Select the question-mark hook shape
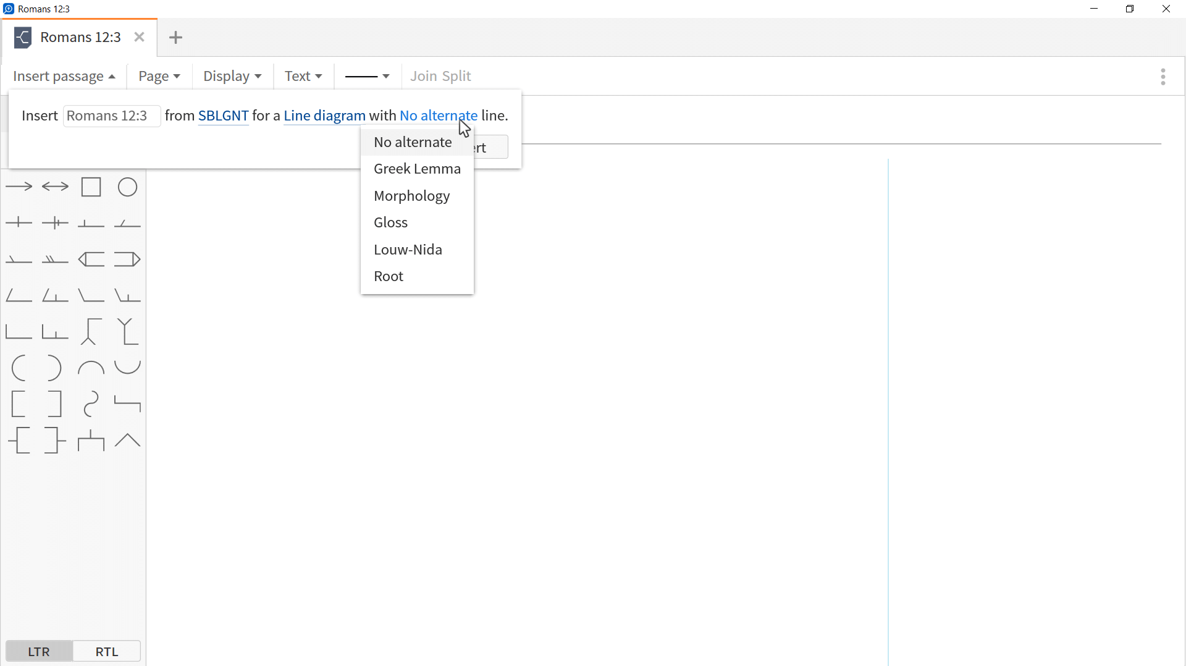Image resolution: width=1186 pixels, height=666 pixels. (91, 404)
